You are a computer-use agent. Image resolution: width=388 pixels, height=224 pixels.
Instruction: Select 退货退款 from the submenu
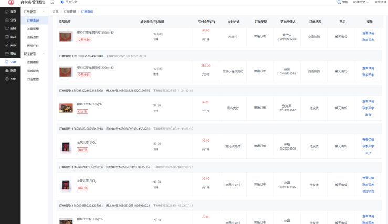[33, 37]
